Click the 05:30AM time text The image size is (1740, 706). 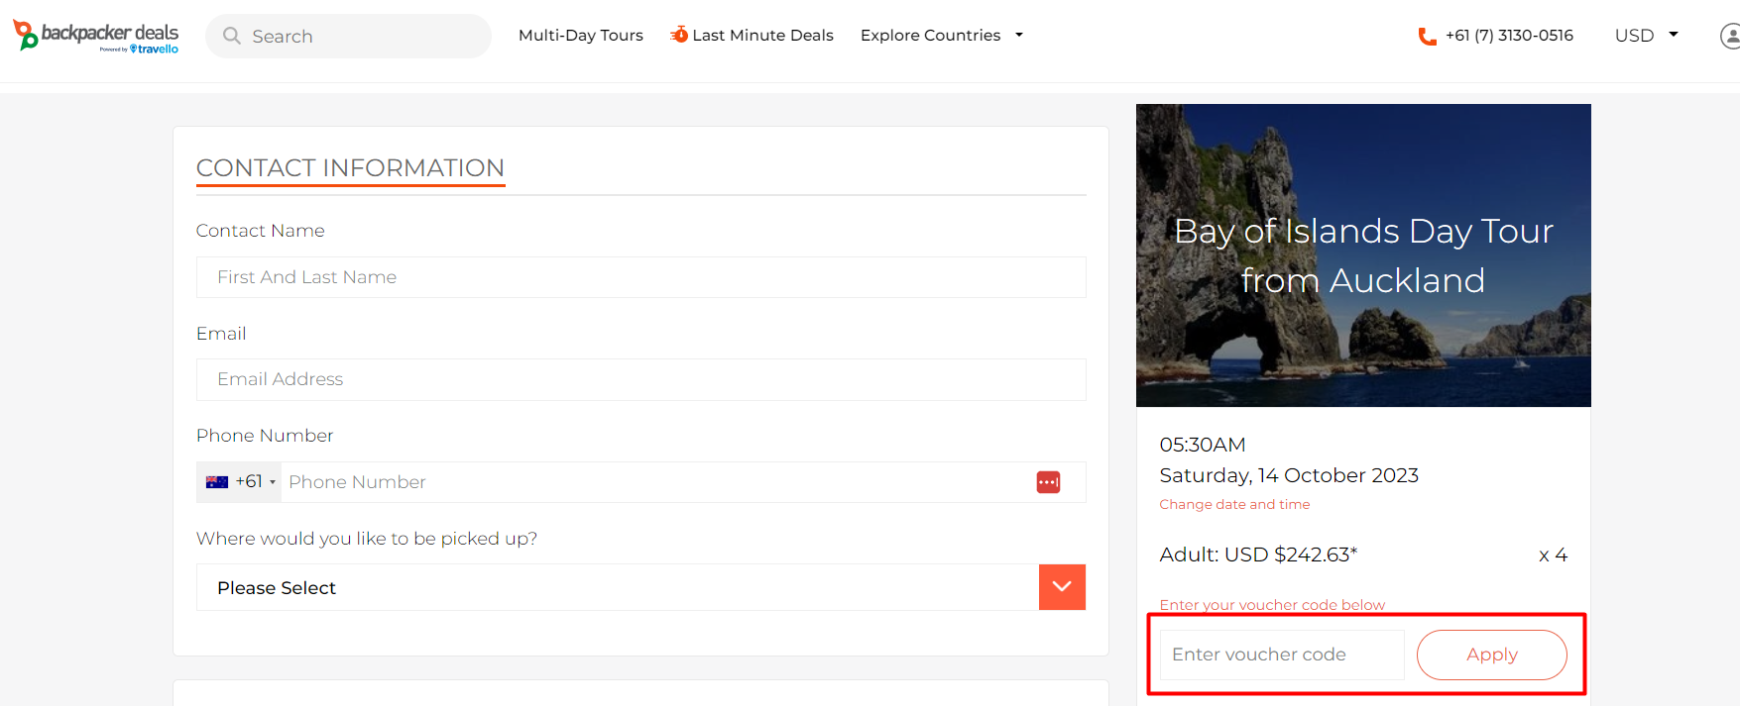pyautogui.click(x=1203, y=445)
